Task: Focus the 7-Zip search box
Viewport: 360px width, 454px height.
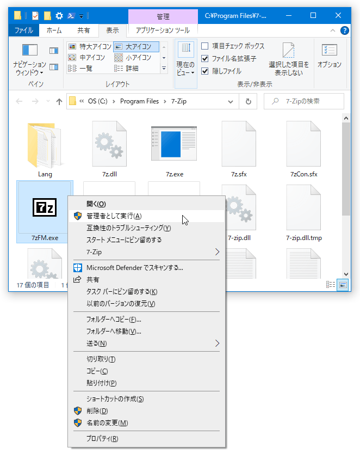Action: [x=303, y=101]
